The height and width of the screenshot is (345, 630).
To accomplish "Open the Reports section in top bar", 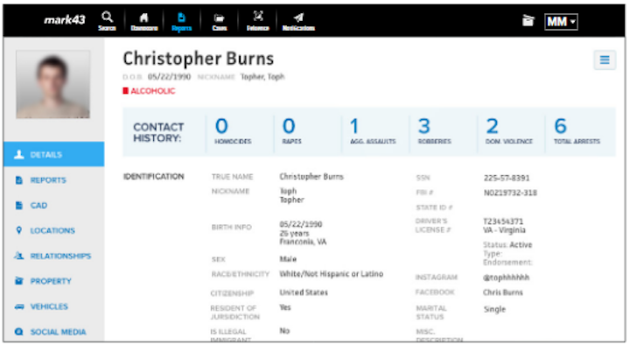I will (x=182, y=21).
